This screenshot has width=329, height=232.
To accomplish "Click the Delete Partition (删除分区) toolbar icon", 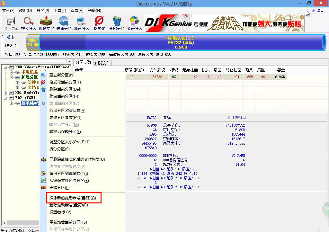I will [x=117, y=23].
